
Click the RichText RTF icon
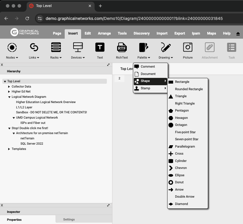122,47
